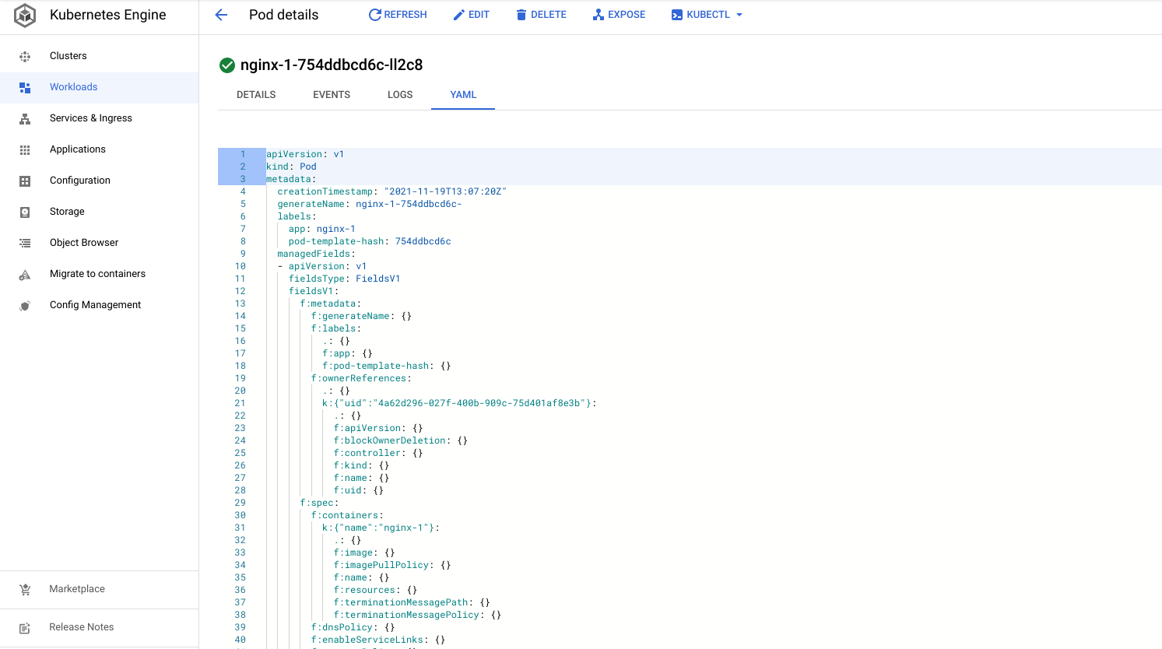1162x649 pixels.
Task: Click the Applications grid icon
Action: coord(25,149)
